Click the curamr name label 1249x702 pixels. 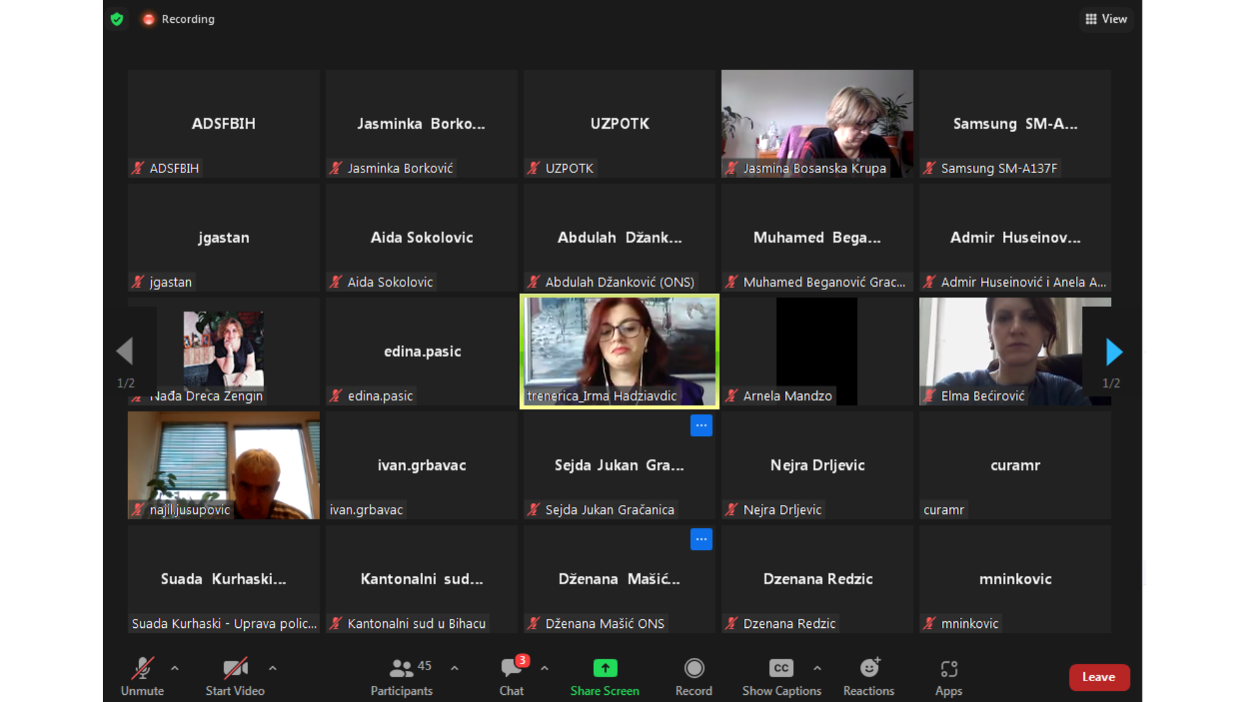click(943, 510)
